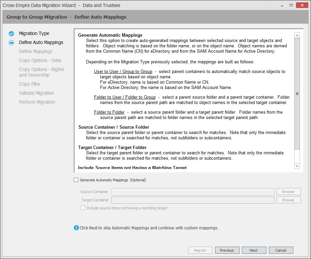Minimize the Migration Wizard window
This screenshot has width=311, height=259.
282,5
